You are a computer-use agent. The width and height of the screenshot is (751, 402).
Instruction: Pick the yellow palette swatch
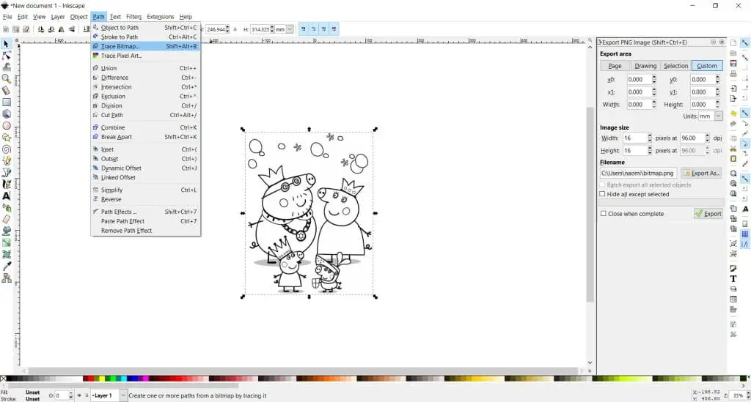101,379
